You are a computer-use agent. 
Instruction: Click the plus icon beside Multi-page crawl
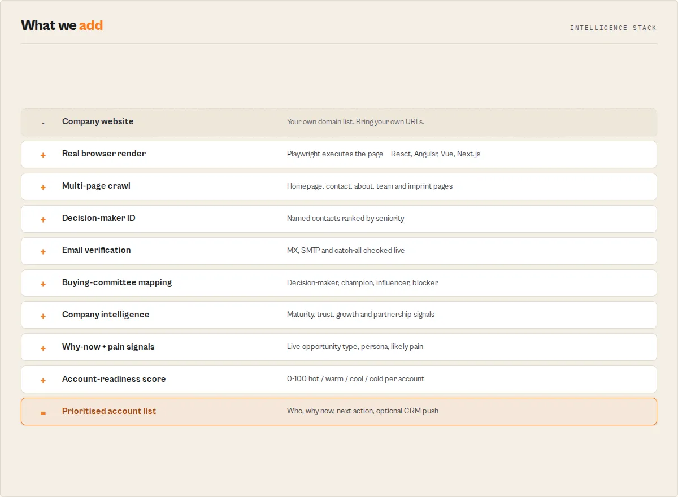43,188
